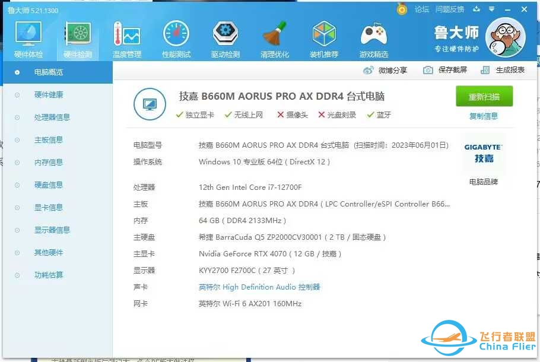Screen dimensions: 540x362
Task: Click the desktop computer round icon
Action: point(150,104)
